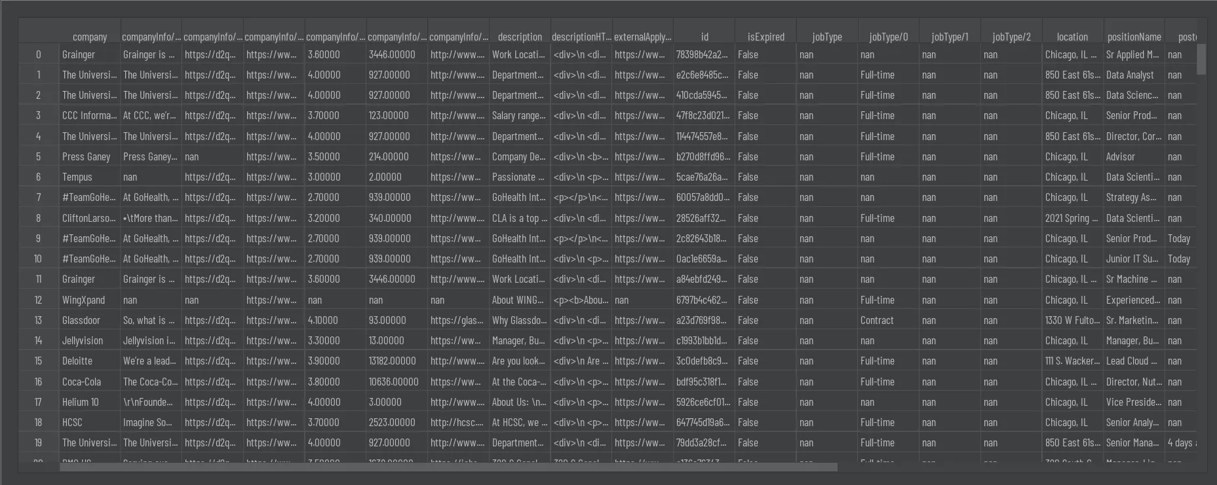Click the 'Press Ganey' company cell
The height and width of the screenshot is (485, 1217).
click(90, 156)
